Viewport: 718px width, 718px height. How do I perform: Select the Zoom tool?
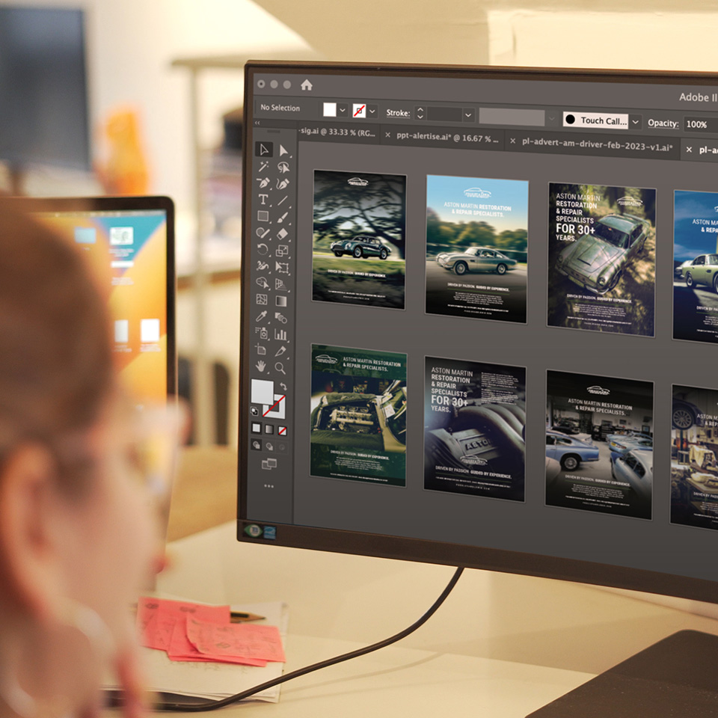(283, 368)
